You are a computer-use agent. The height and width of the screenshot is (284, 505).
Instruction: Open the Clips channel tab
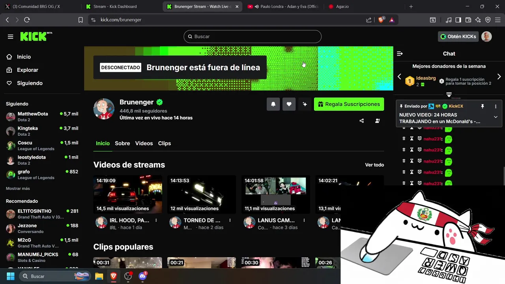165,144
